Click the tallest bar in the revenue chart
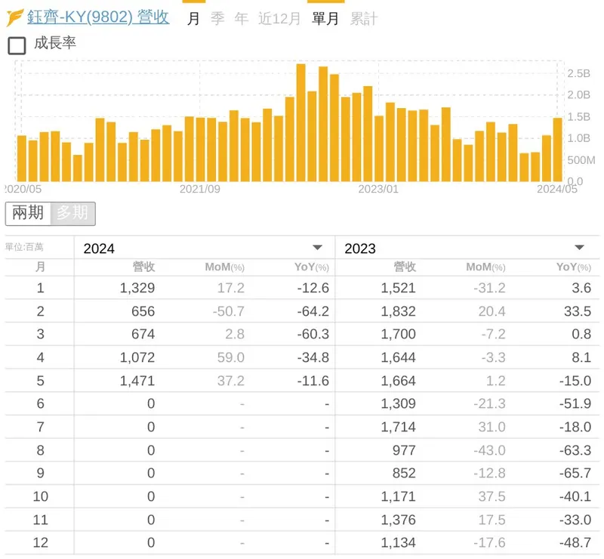Viewport: 604px width, 559px height. [300, 122]
